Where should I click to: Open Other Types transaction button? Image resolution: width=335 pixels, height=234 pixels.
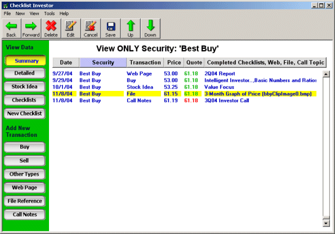25,174
